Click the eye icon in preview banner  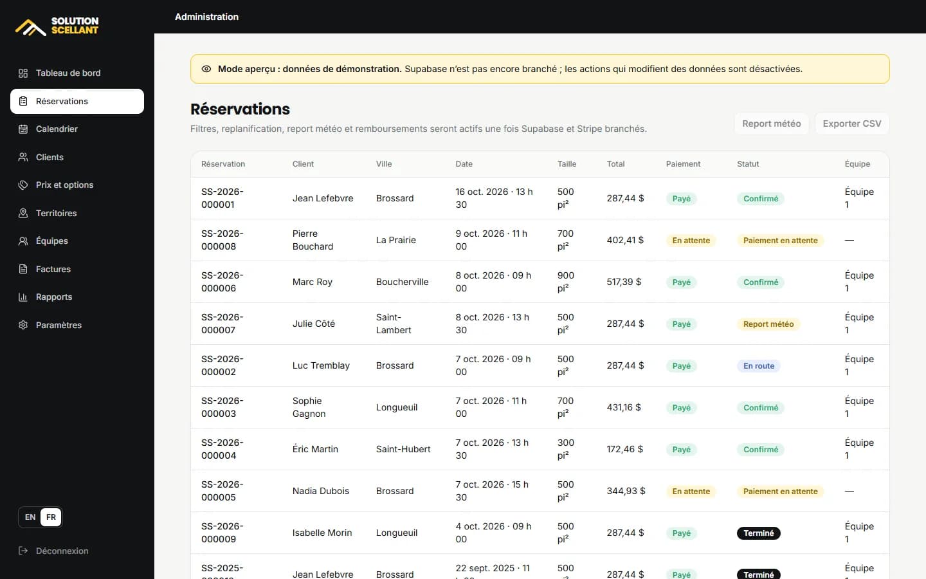(206, 69)
